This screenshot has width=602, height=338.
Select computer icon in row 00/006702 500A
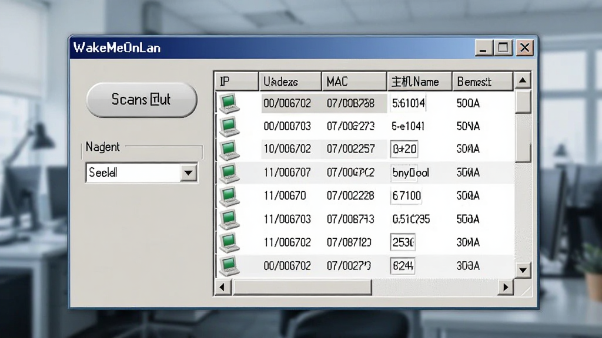point(229,103)
